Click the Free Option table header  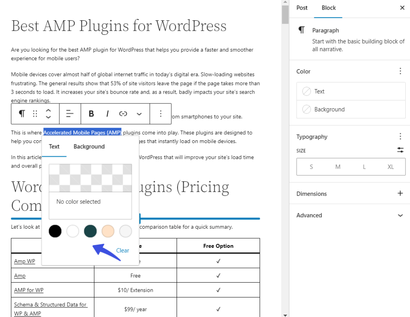218,246
